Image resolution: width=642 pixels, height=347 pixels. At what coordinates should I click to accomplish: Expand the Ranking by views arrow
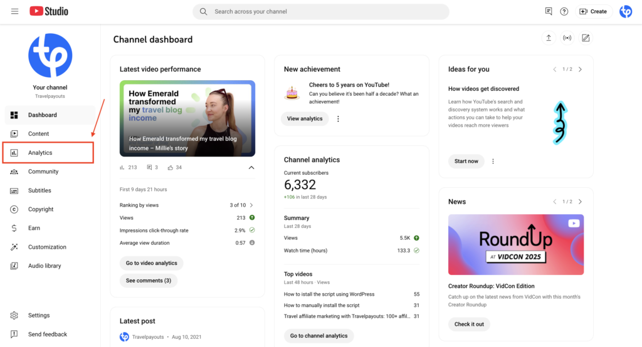tap(251, 205)
